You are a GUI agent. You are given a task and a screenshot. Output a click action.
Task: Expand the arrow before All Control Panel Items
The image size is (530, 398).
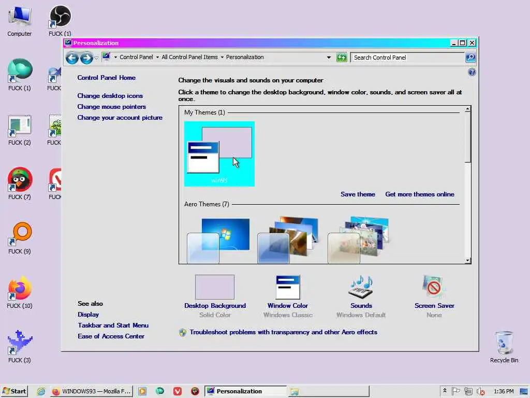click(157, 57)
